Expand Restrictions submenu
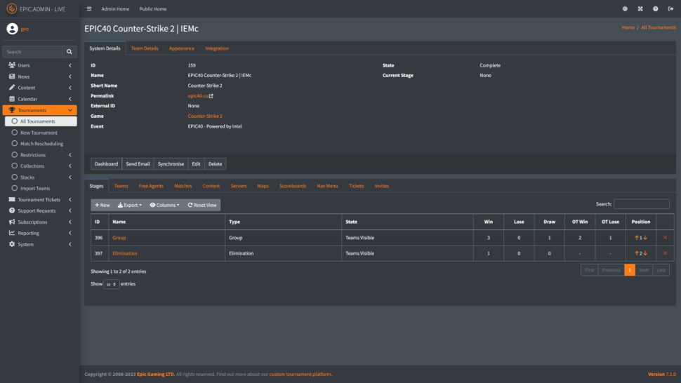Viewport: 681px width, 383px height. [41, 155]
